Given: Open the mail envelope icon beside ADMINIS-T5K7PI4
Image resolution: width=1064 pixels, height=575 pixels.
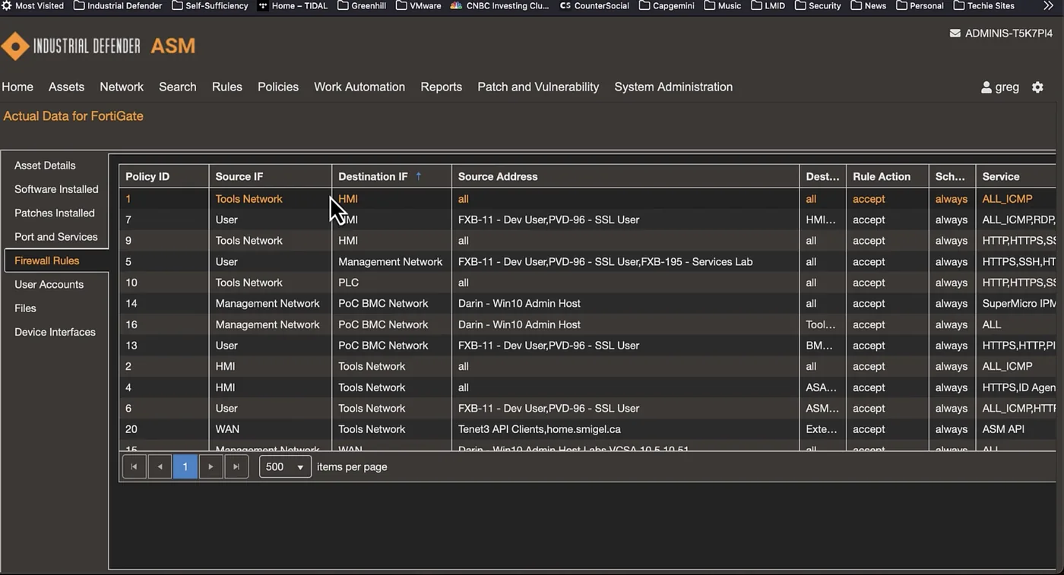Looking at the screenshot, I should pyautogui.click(x=955, y=33).
